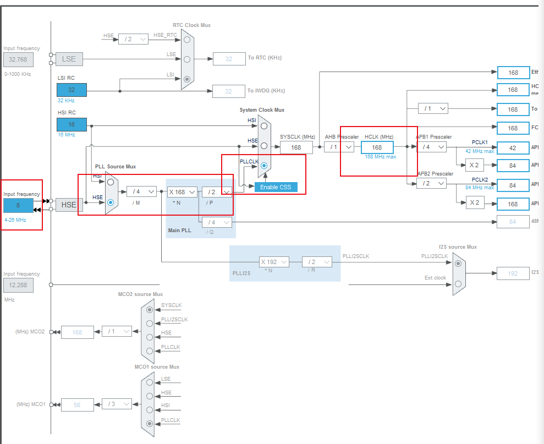The height and width of the screenshot is (444, 544).
Task: Select PLLI2SCLK in the I2S source Mux
Action: point(457,264)
